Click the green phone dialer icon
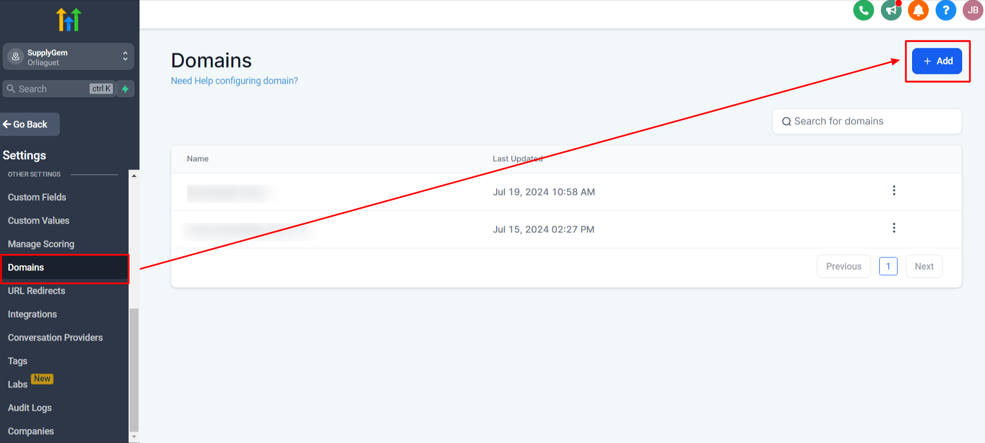This screenshot has width=985, height=443. [863, 10]
